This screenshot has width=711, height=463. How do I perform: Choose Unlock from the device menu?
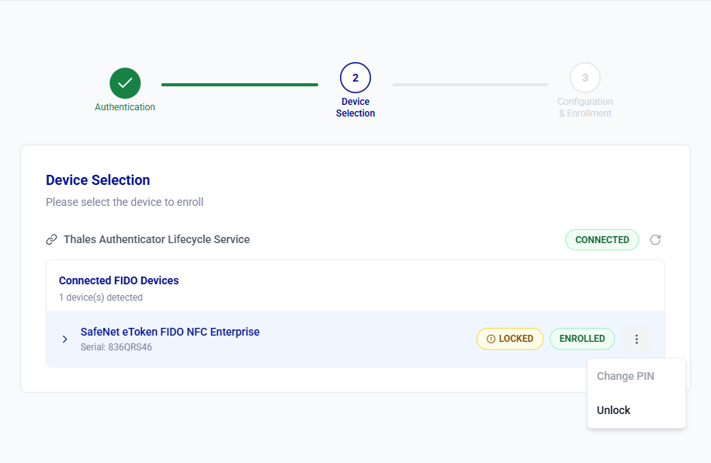(x=613, y=410)
